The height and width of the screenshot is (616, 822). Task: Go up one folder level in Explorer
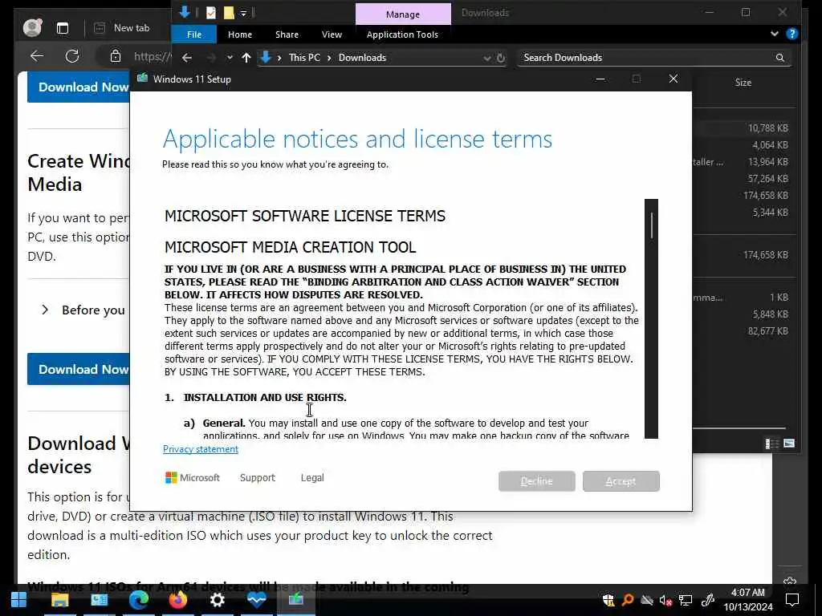click(246, 58)
